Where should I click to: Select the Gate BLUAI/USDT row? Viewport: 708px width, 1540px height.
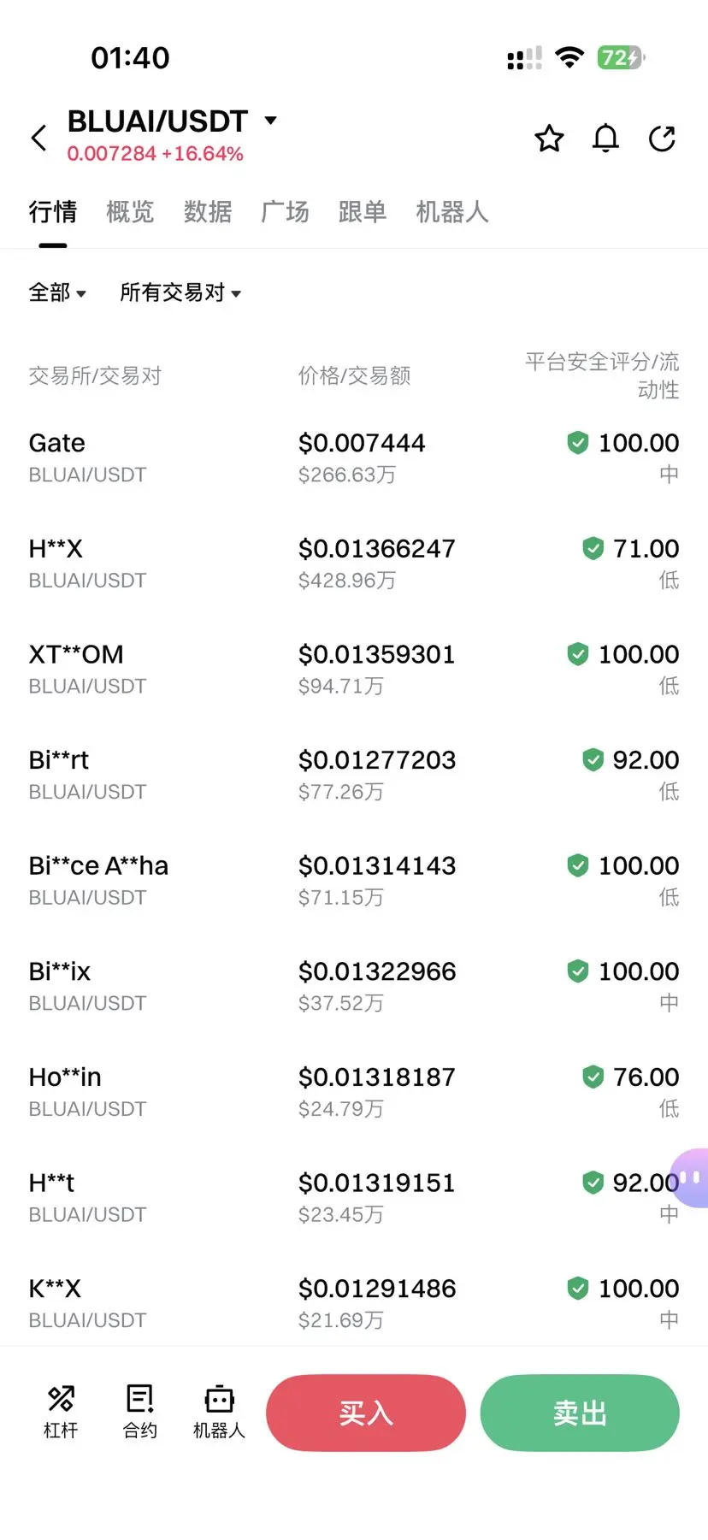click(354, 458)
